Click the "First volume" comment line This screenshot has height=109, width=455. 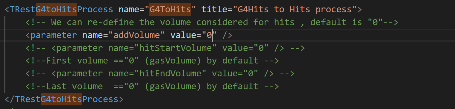click(152, 61)
